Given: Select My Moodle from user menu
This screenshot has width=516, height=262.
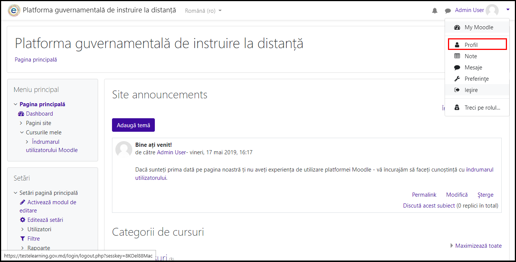Looking at the screenshot, I should pos(477,27).
